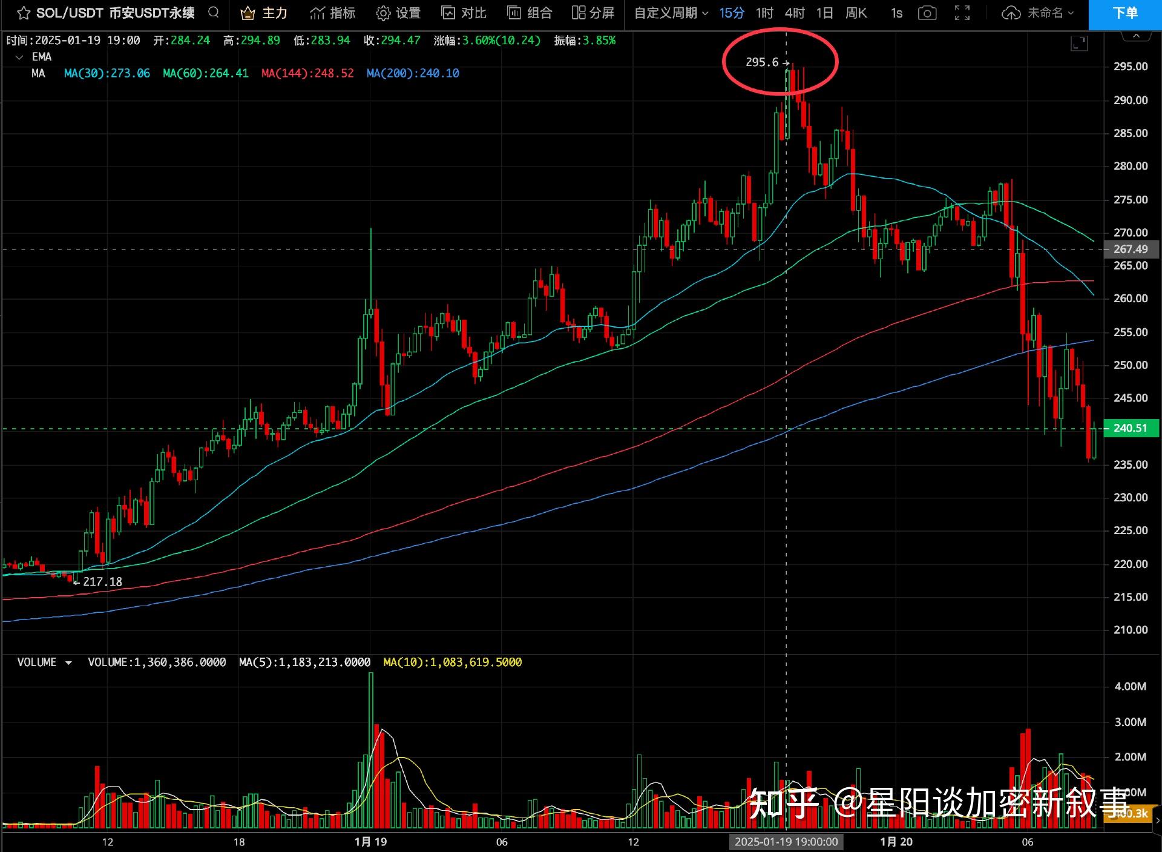Enter fullscreen mode with the corner-brackets icon

click(x=962, y=13)
